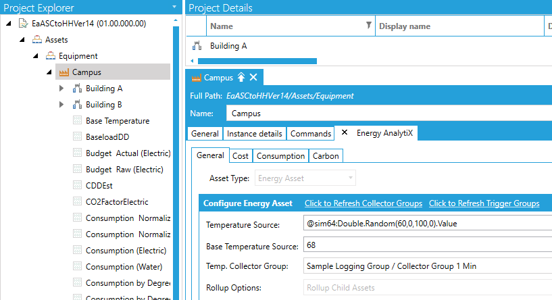Click the EaASCtoHHVer14 project root icon

coord(23,24)
